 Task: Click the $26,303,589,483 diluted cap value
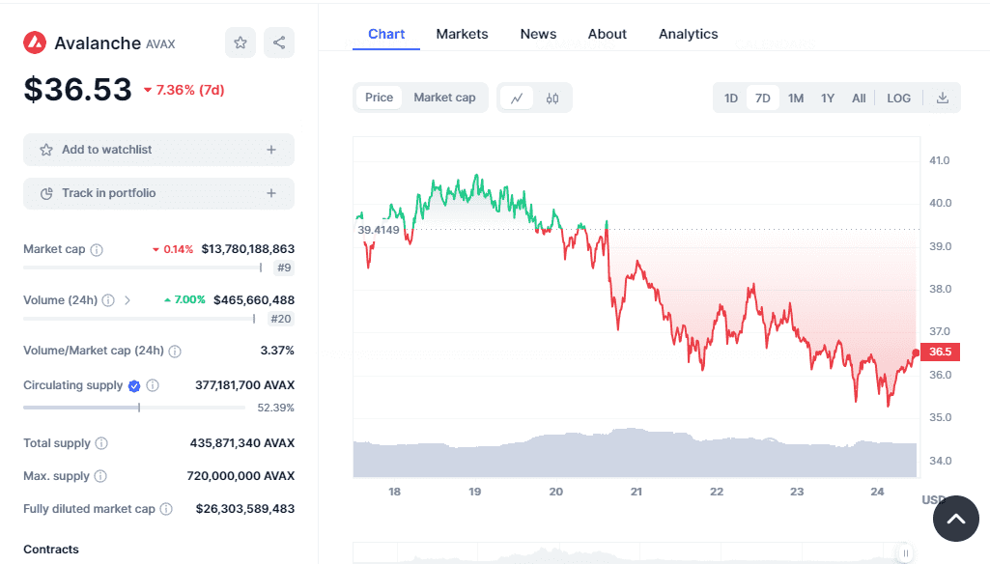(245, 508)
